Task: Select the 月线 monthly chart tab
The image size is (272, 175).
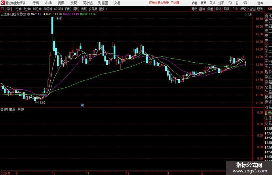Action: point(84,9)
